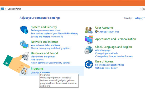Open the Programs category heading
145x105 pixels.
click(x=37, y=69)
